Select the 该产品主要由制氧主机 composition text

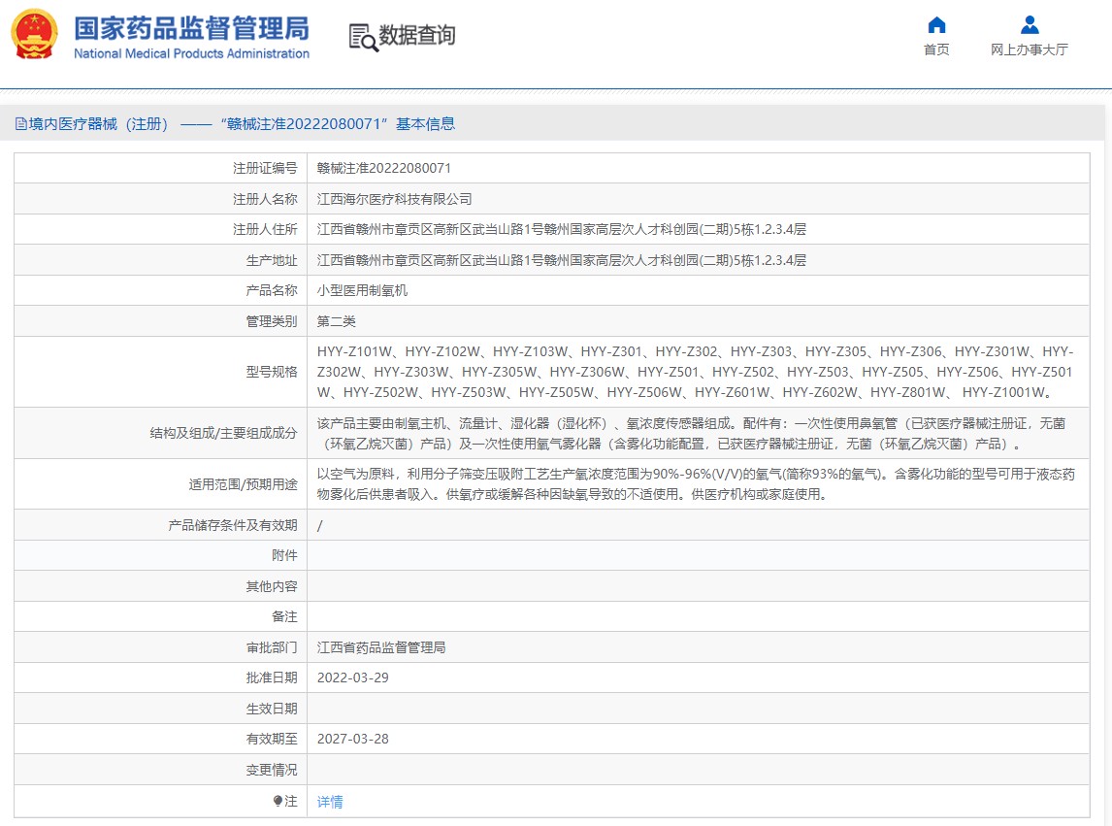pos(692,434)
